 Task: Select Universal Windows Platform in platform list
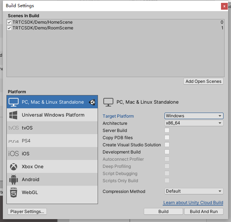coord(52,115)
